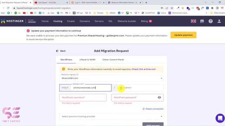Switch to the WordPress migration tab

coord(66,59)
